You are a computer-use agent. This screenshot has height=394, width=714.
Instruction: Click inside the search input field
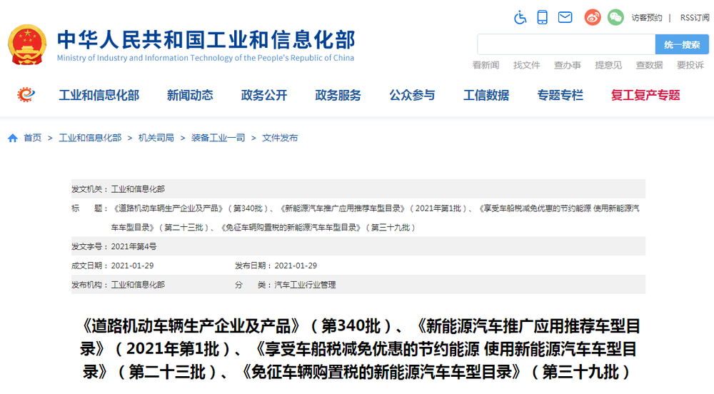pos(565,44)
